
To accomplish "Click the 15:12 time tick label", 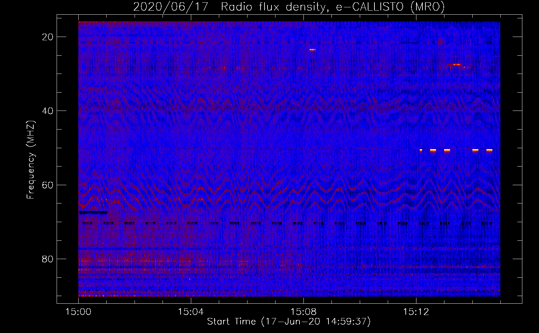I will [416, 312].
